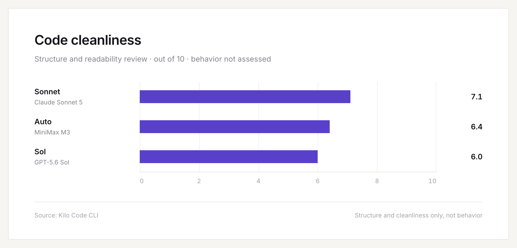Click the Auto purple bar
This screenshot has width=517, height=248.
pos(235,127)
